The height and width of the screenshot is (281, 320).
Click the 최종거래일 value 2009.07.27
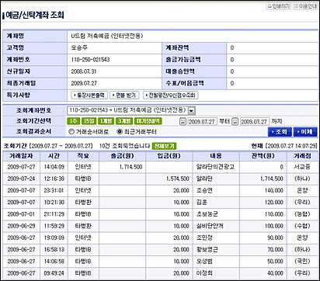point(84,83)
